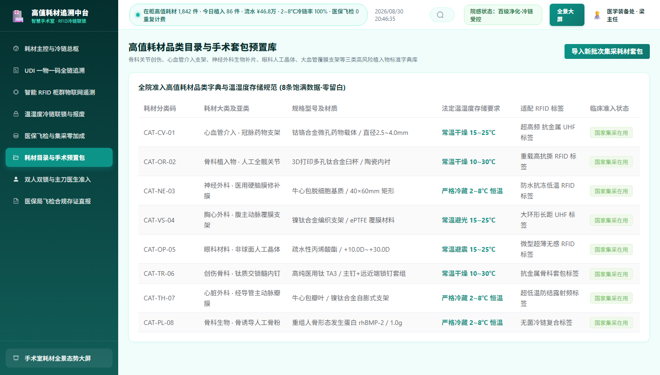Click 骨科生物 · 骨诱导人工骨粉 cell
The width and height of the screenshot is (660, 375).
tap(242, 323)
